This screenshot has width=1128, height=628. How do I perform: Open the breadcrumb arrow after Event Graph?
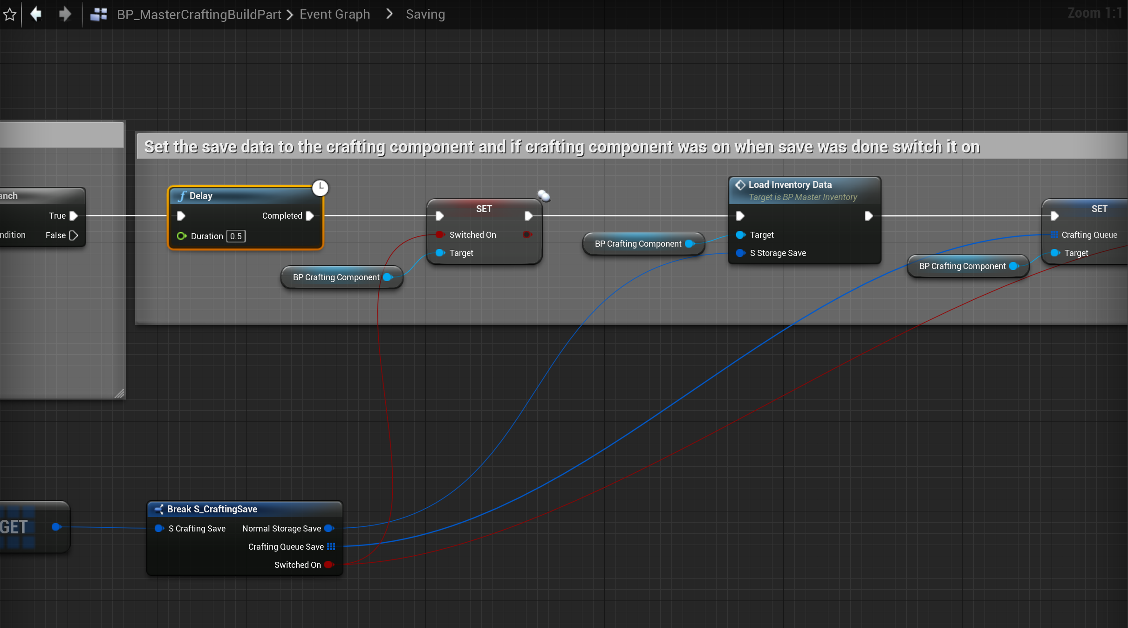[x=390, y=14]
